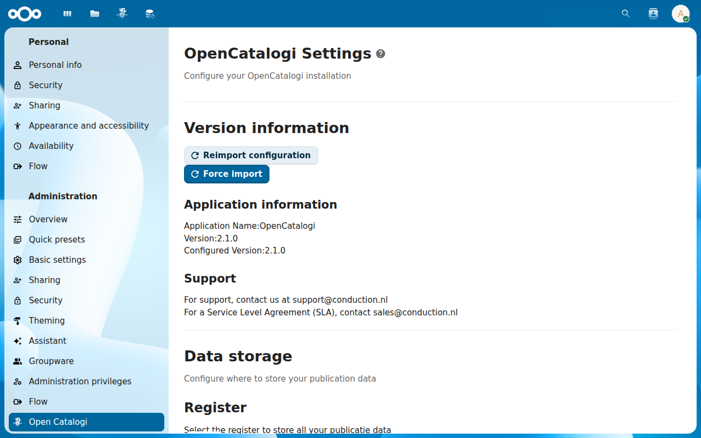Click the Configured Version:2.1.0 line
The width and height of the screenshot is (701, 438).
pos(234,251)
